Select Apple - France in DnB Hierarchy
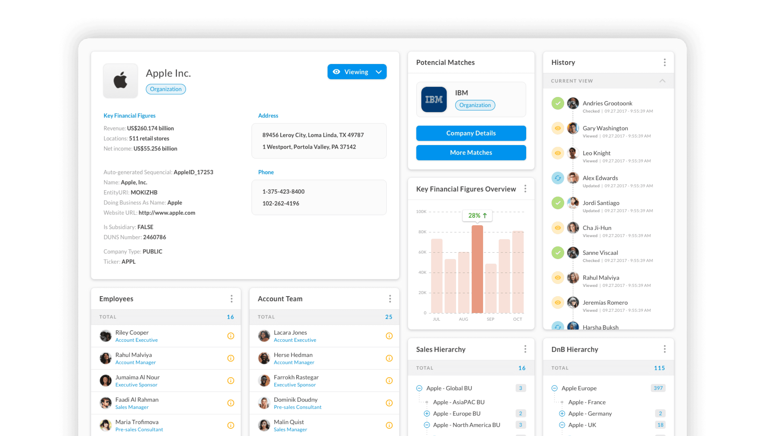 587,402
